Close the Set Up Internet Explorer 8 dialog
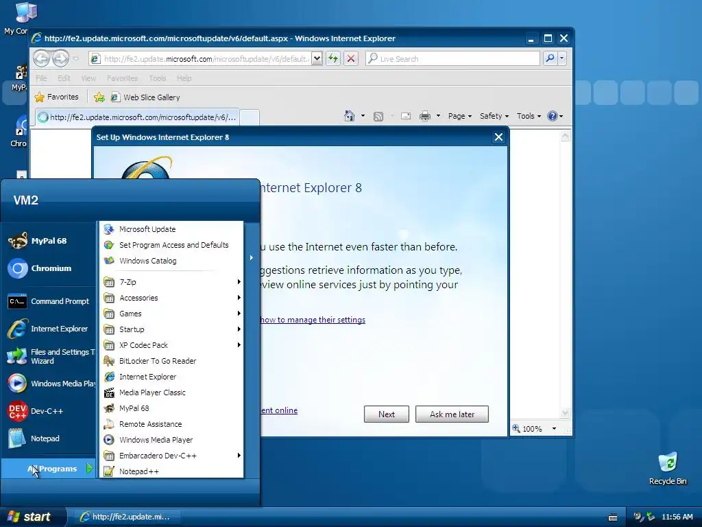The width and height of the screenshot is (702, 527). tap(498, 137)
